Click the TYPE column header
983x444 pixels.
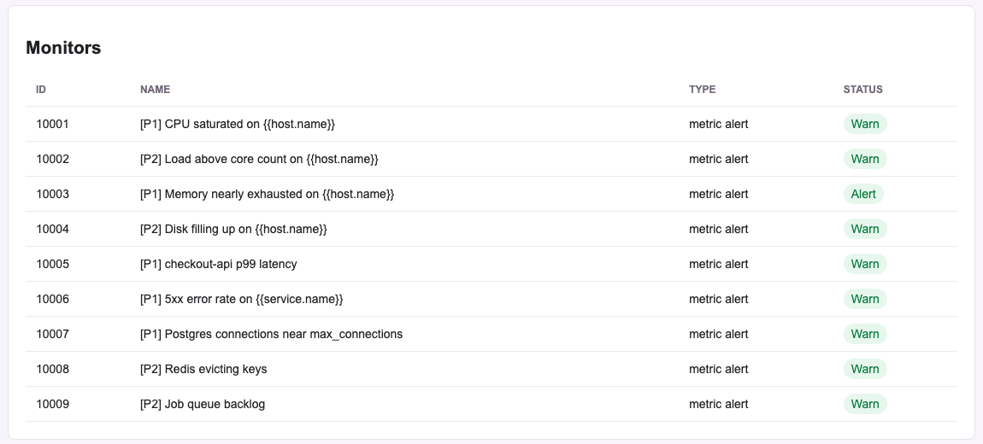coord(702,90)
